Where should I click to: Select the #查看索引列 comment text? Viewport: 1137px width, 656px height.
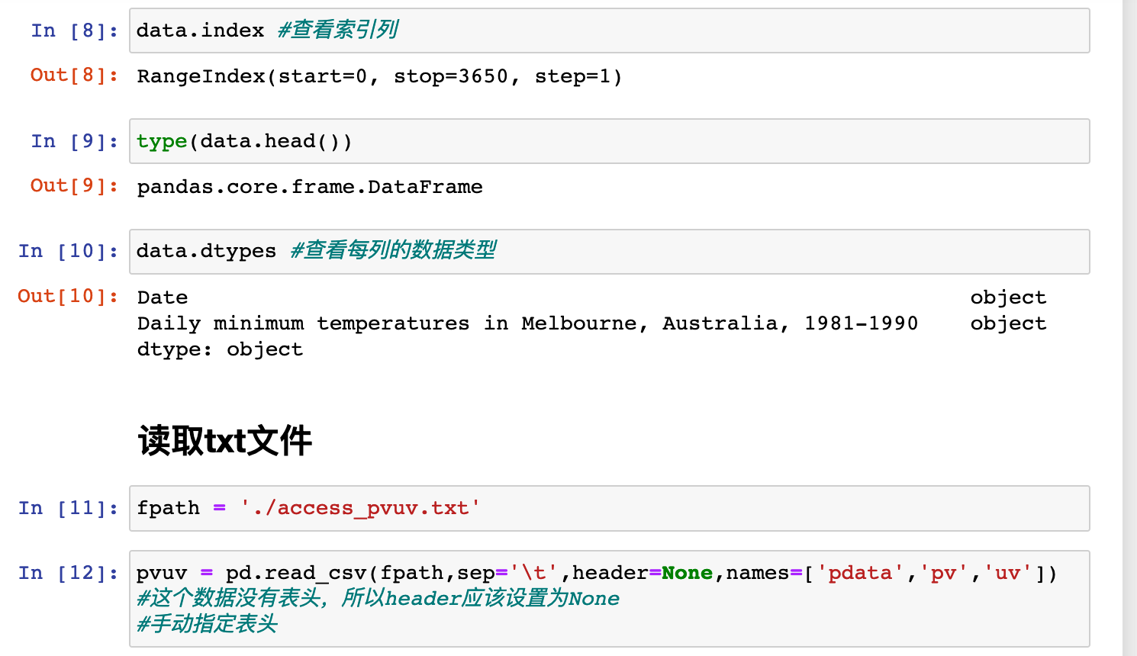(x=337, y=30)
